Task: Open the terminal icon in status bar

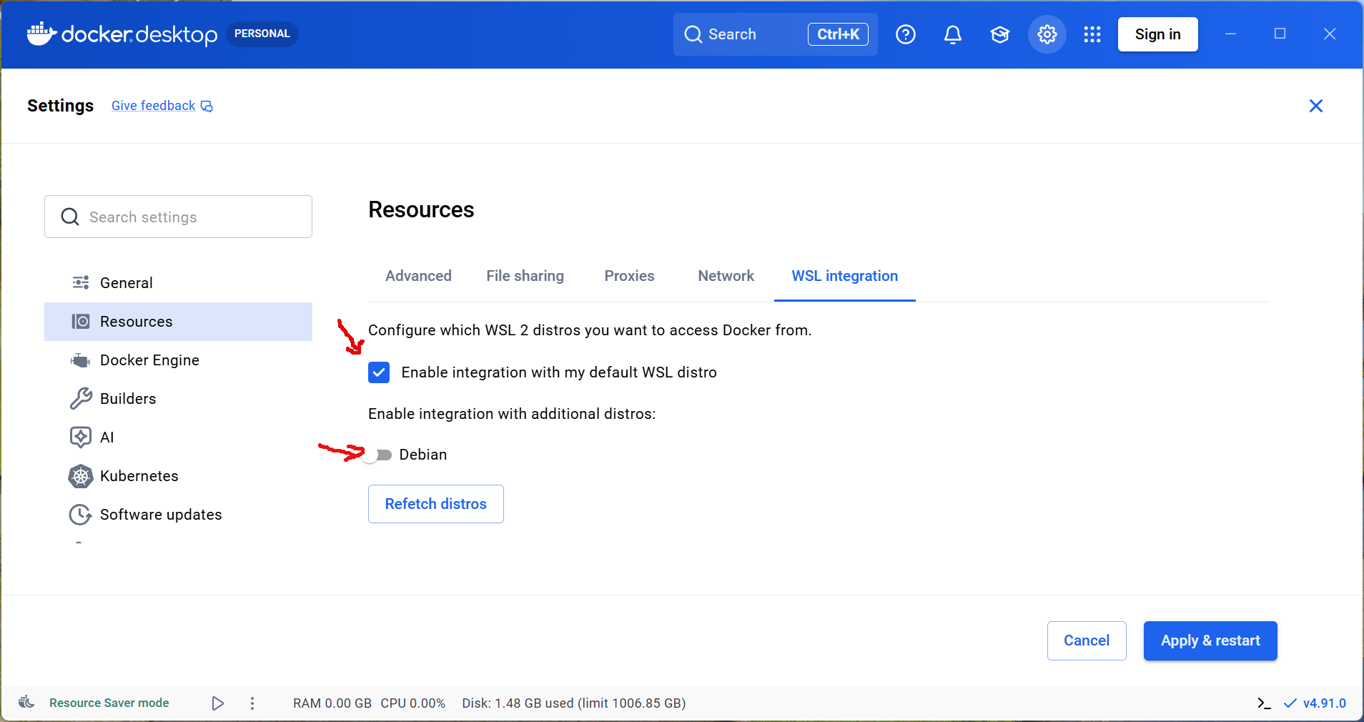Action: click(1264, 703)
